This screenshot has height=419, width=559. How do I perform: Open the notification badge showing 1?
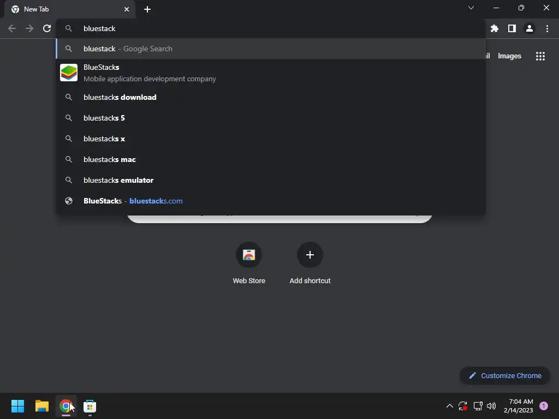pyautogui.click(x=543, y=406)
